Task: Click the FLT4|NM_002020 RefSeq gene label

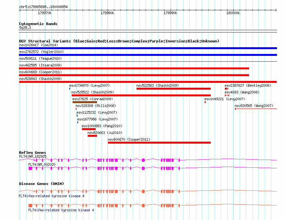Action: (42, 164)
